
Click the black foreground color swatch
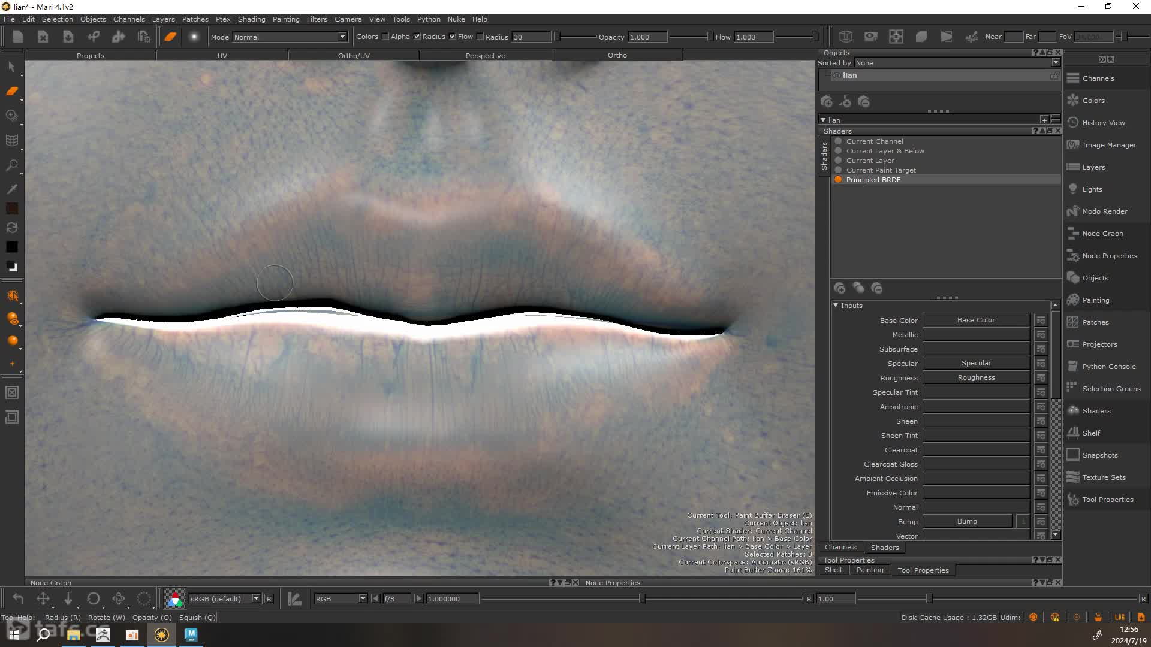tap(11, 247)
